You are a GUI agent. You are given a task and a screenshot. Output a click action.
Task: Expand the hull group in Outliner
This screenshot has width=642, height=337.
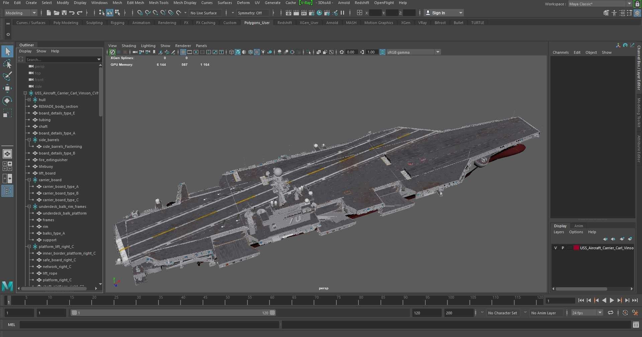(x=29, y=100)
